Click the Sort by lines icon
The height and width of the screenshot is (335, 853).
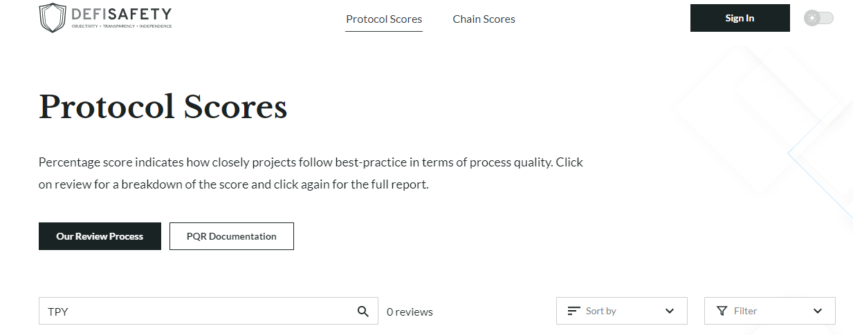click(574, 311)
